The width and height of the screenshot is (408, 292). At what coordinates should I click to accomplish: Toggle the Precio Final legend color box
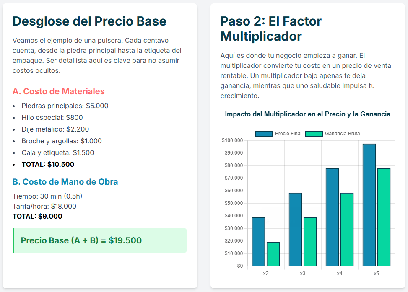(264, 134)
